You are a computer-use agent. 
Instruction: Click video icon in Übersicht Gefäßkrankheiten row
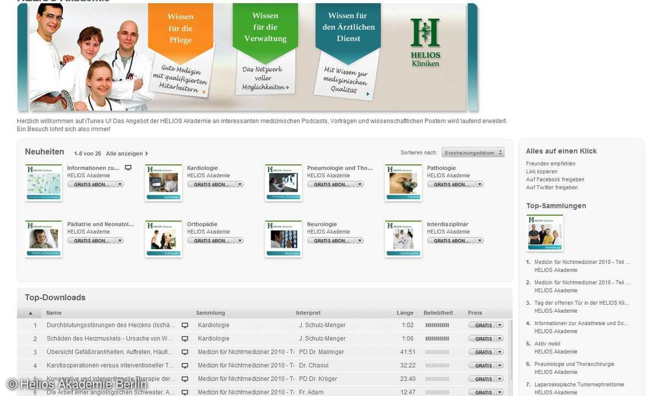(x=185, y=352)
